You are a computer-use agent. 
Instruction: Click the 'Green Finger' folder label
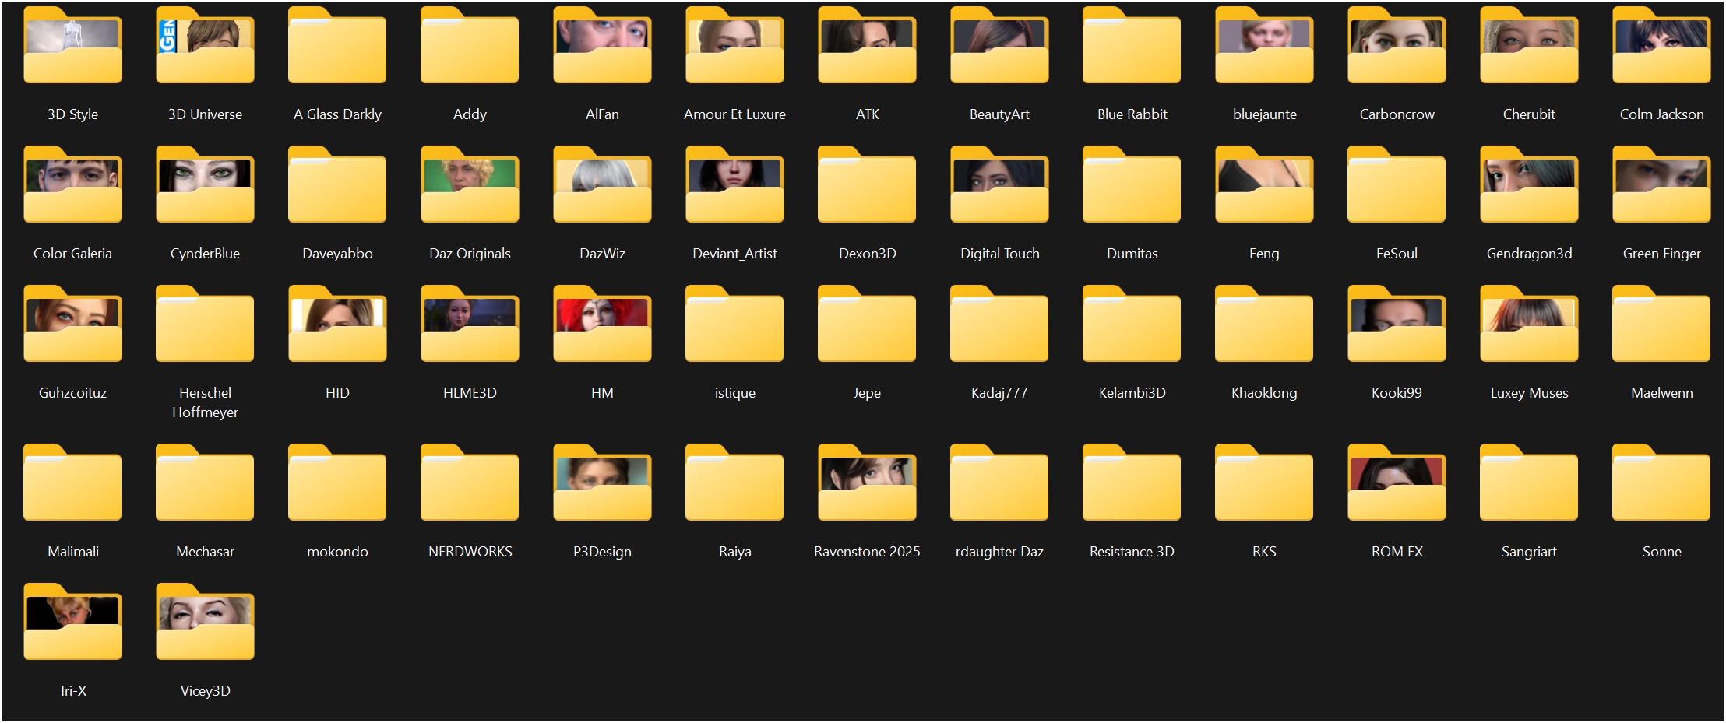pyautogui.click(x=1661, y=254)
